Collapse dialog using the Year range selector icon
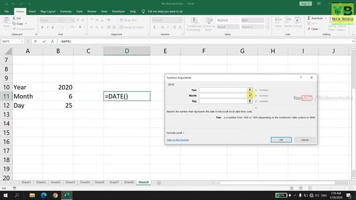Screen dimensions: 356x200 [x=250, y=90]
